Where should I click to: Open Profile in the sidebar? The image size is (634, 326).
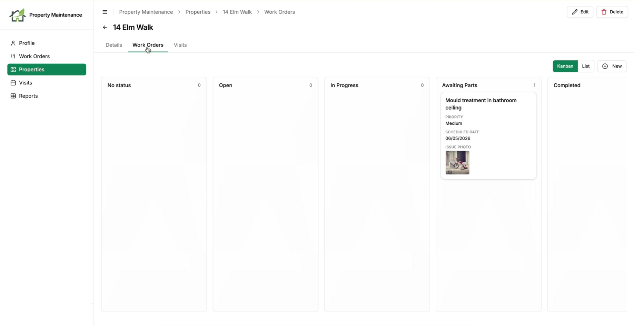(47, 43)
